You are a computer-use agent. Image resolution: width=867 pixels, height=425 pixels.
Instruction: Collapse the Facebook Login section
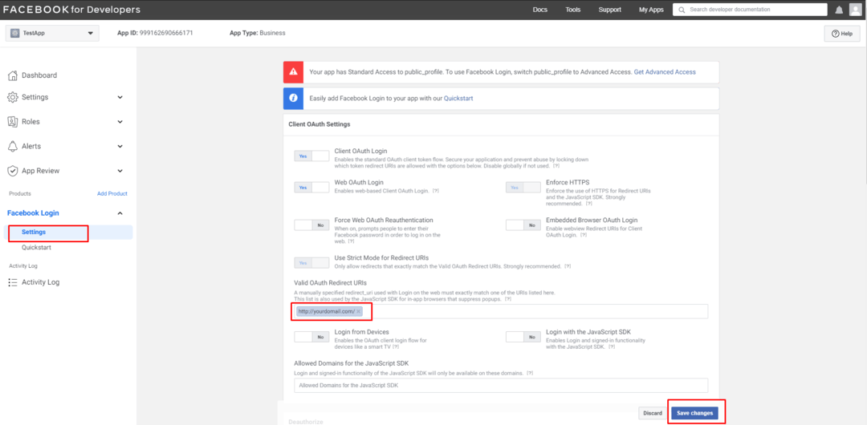(x=120, y=213)
